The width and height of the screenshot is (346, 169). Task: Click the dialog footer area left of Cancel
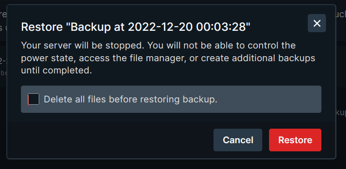110,140
